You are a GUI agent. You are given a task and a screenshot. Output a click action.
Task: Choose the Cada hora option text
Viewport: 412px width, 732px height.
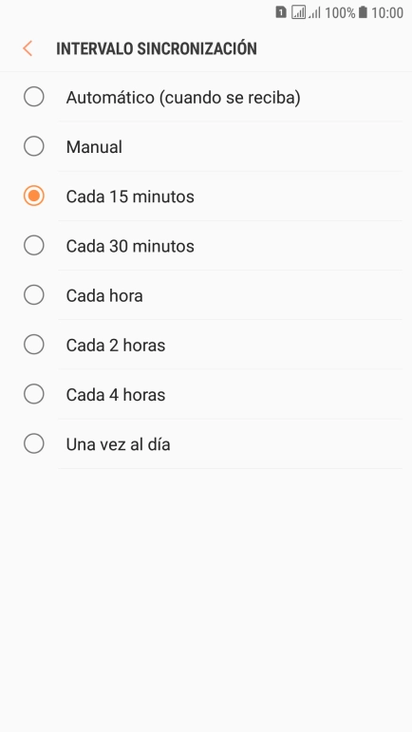104,295
